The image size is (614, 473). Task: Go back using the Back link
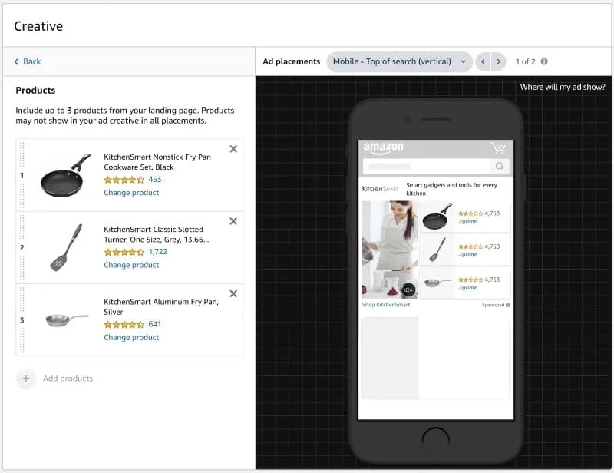(x=28, y=61)
